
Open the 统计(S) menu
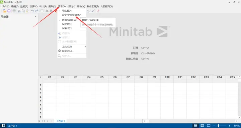pyautogui.click(x=43, y=6)
